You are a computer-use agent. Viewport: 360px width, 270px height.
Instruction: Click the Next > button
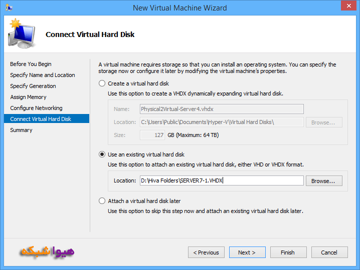[x=247, y=252]
